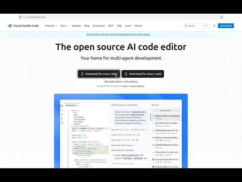Close the MailList.tsx tab with its x
Image resolution: width=242 pixels, height=182 pixels.
coord(78,105)
